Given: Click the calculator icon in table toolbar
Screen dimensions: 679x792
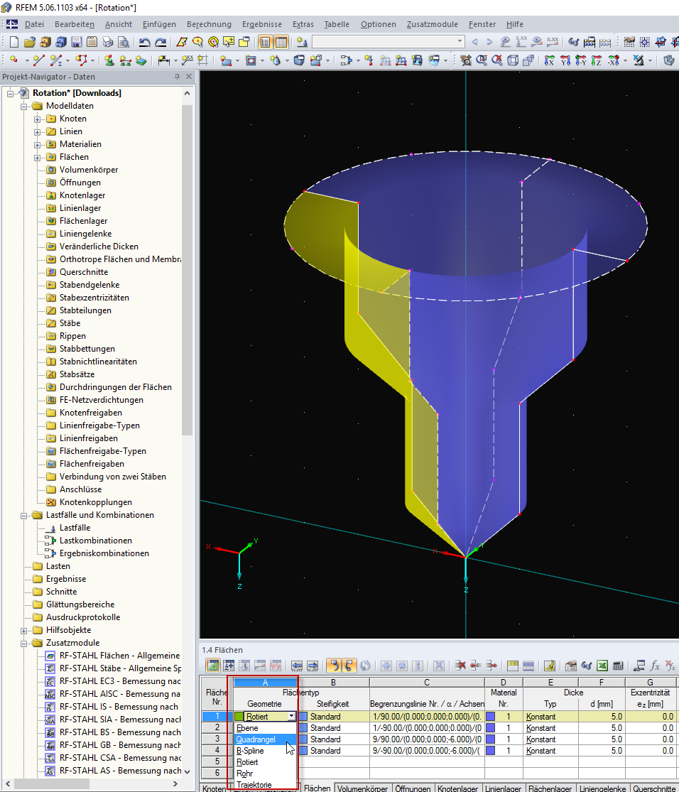Looking at the screenshot, I should 617,666.
